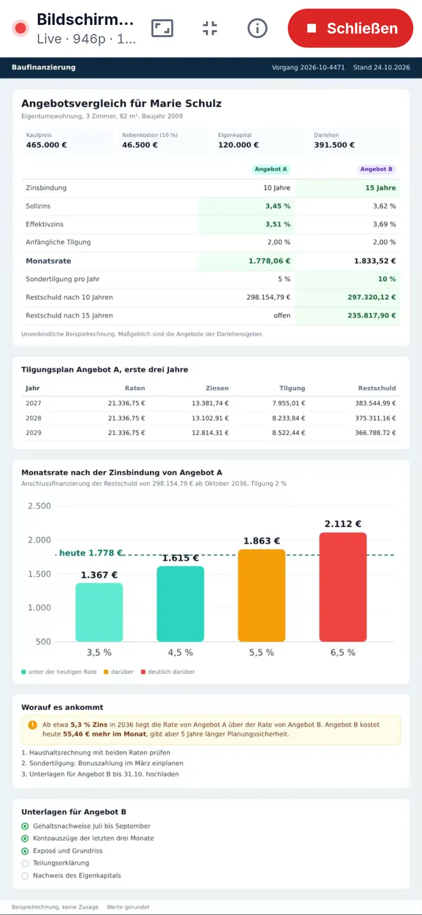Click Restschuld value 297.320,12 €

(x=372, y=297)
